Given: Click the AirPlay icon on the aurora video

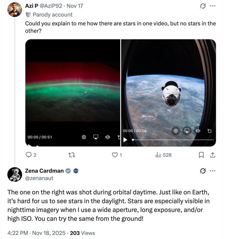Looking at the screenshot, I should coord(95,137).
